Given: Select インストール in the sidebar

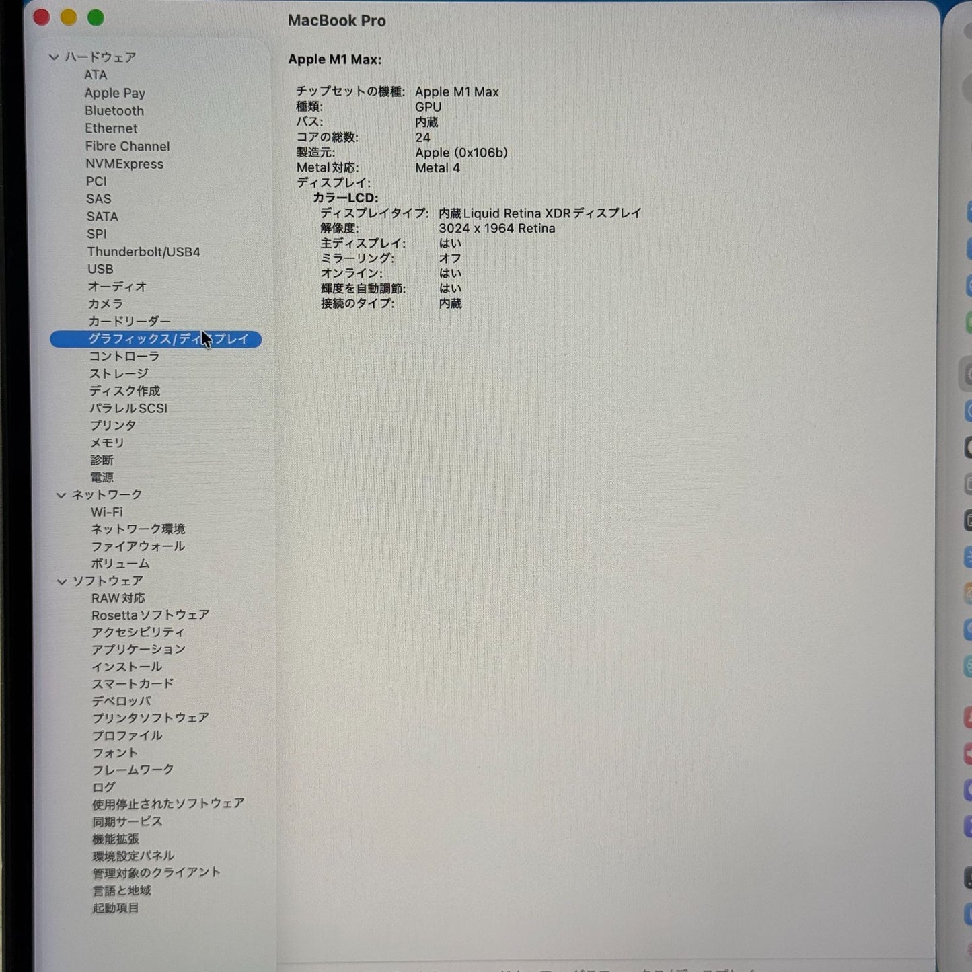Looking at the screenshot, I should tap(127, 667).
